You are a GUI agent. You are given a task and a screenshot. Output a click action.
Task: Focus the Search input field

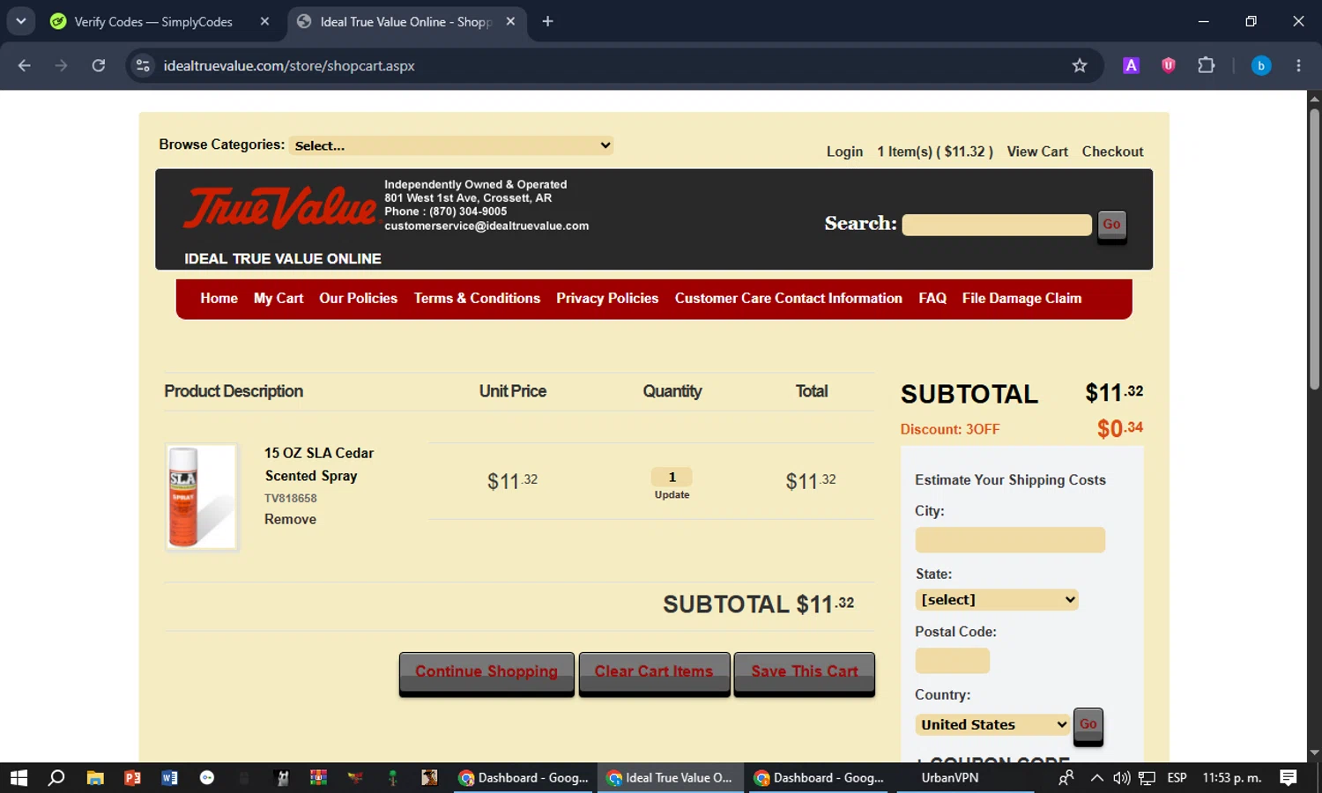(x=997, y=225)
